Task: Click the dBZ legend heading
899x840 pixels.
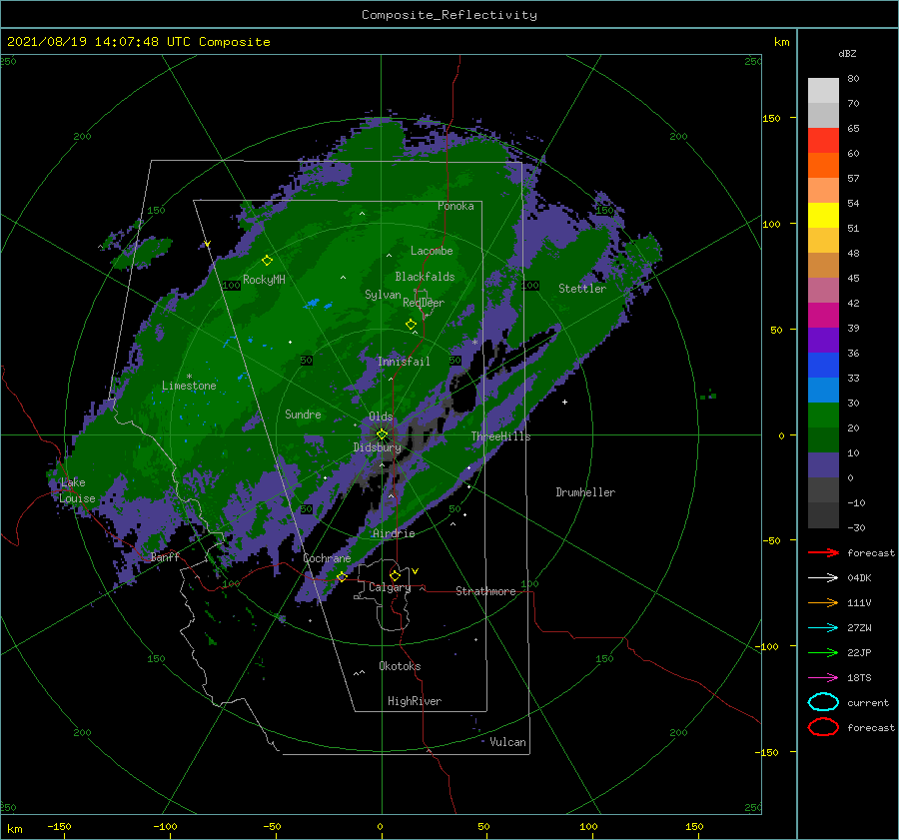Action: point(847,54)
